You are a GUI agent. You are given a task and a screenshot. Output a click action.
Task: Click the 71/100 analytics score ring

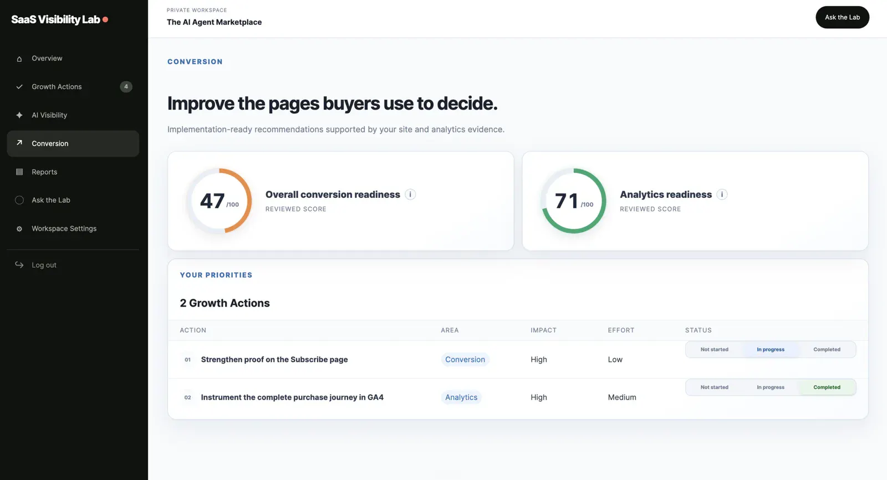click(x=574, y=201)
